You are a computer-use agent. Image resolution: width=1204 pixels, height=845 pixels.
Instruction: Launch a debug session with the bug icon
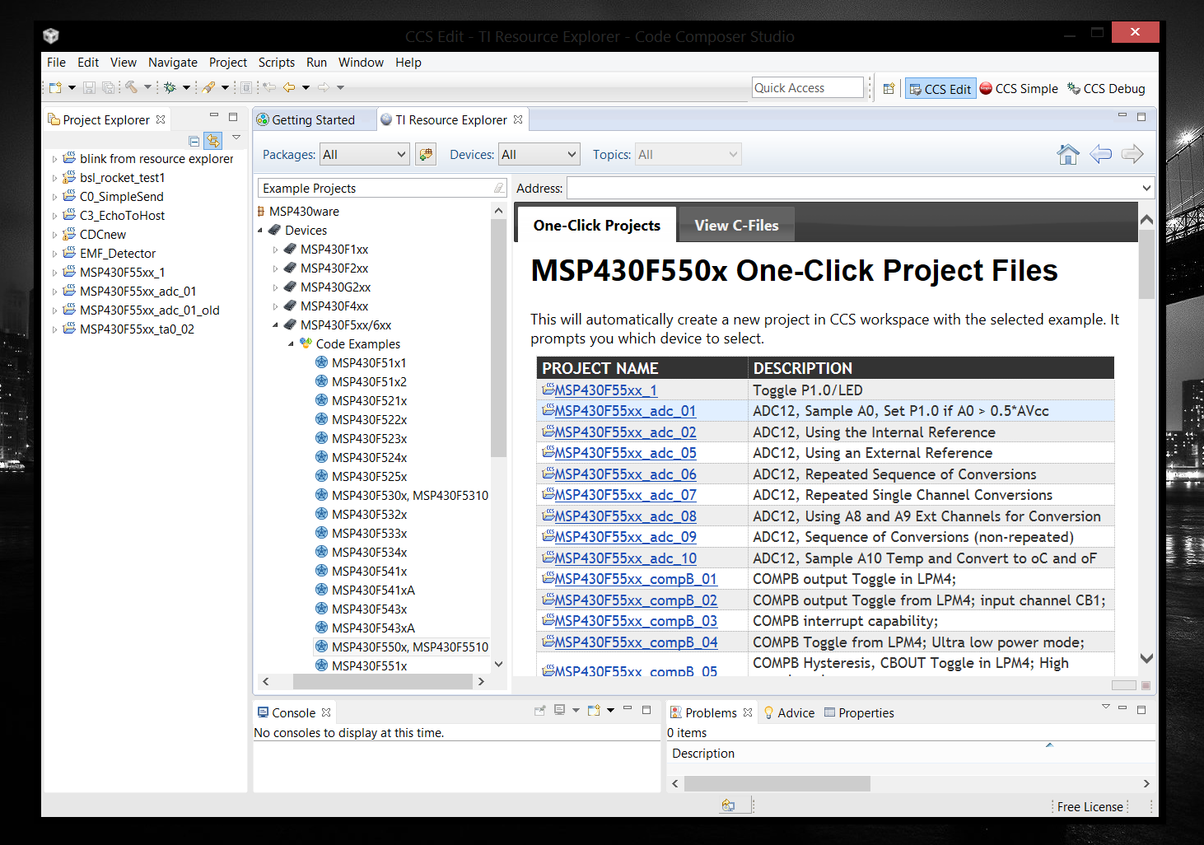pos(169,86)
